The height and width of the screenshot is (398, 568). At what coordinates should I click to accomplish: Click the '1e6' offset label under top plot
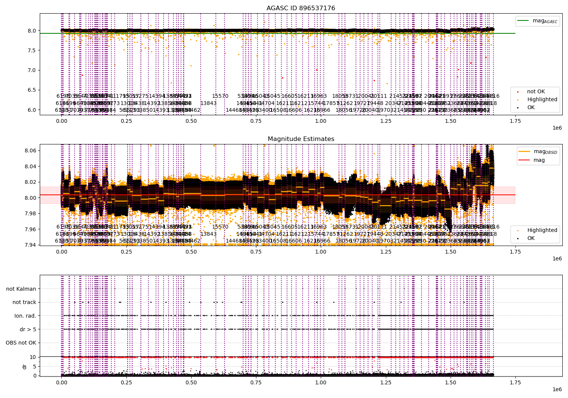pos(557,128)
